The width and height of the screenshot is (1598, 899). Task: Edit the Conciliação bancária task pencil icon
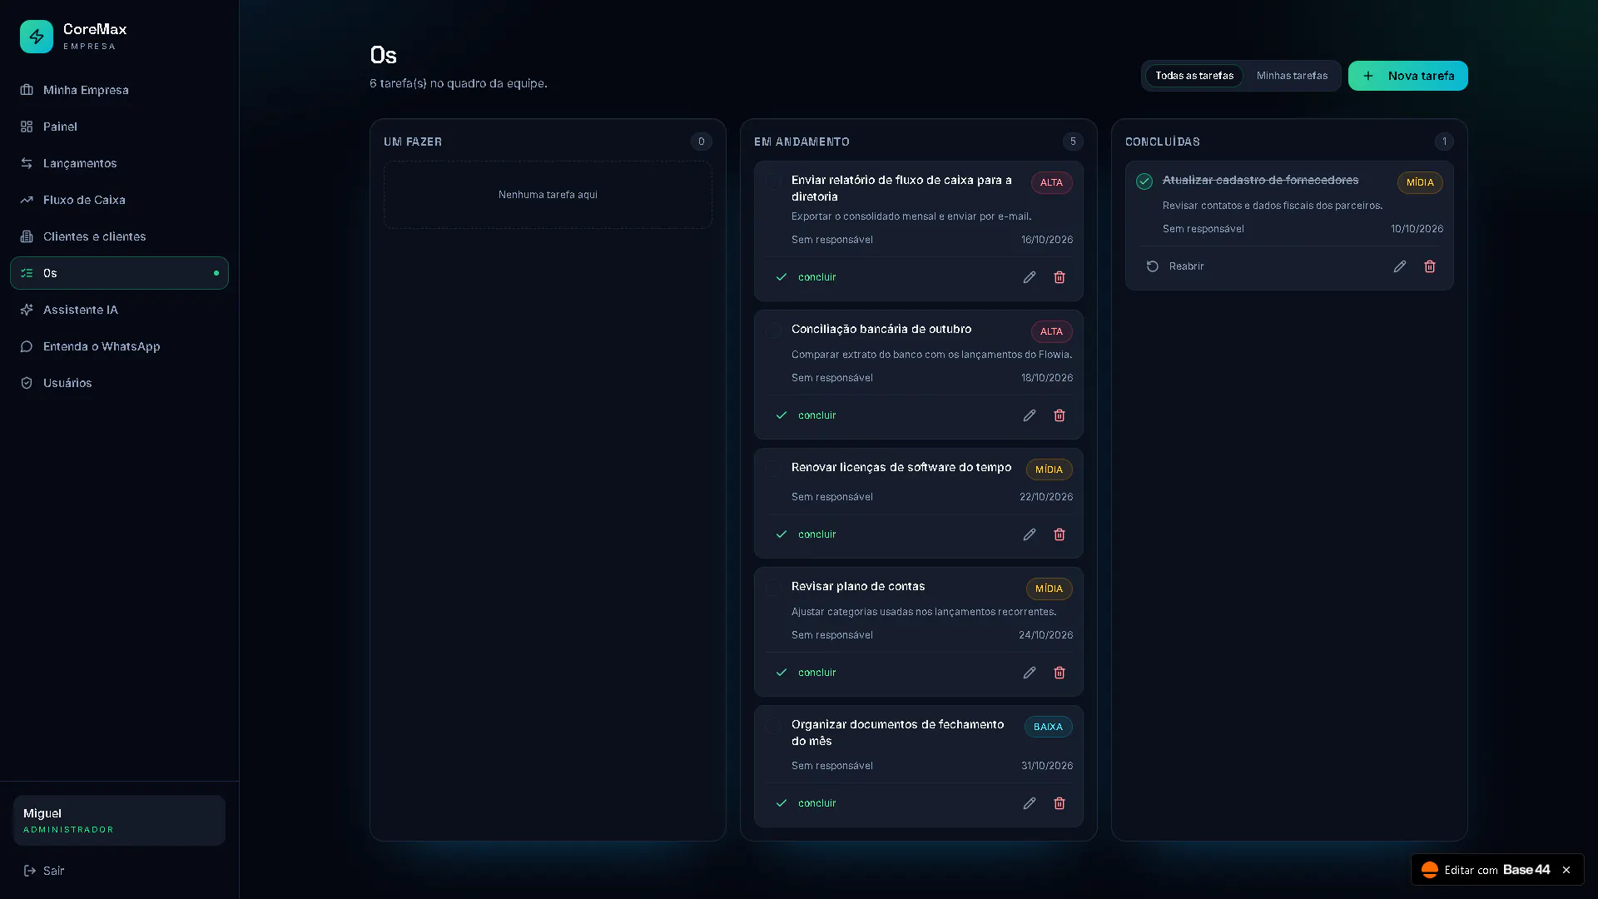(1030, 415)
